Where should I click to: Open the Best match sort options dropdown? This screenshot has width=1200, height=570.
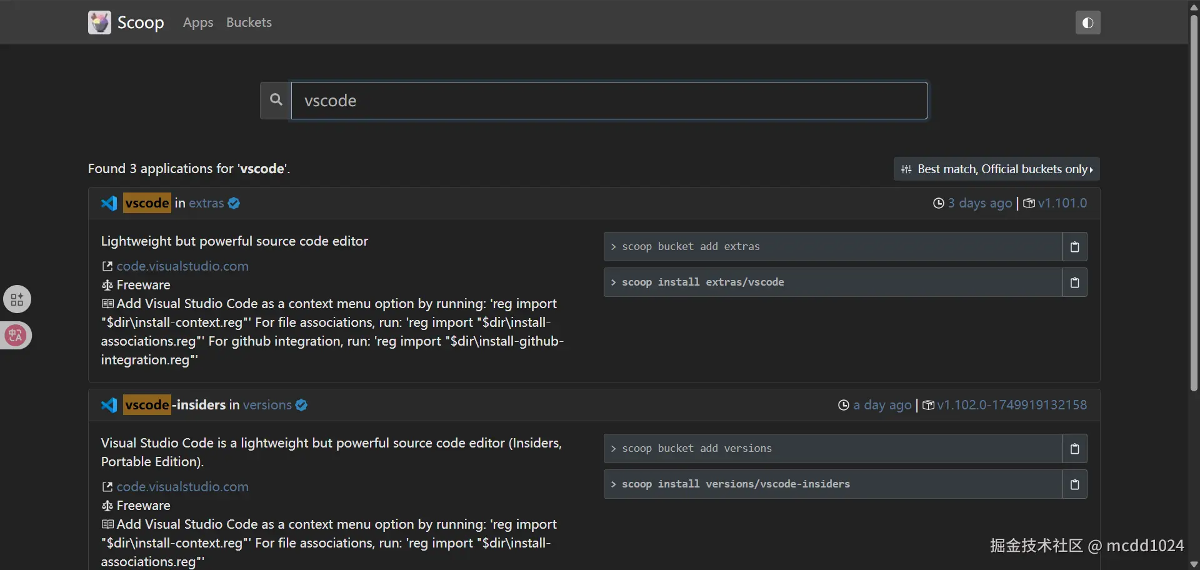pos(996,169)
